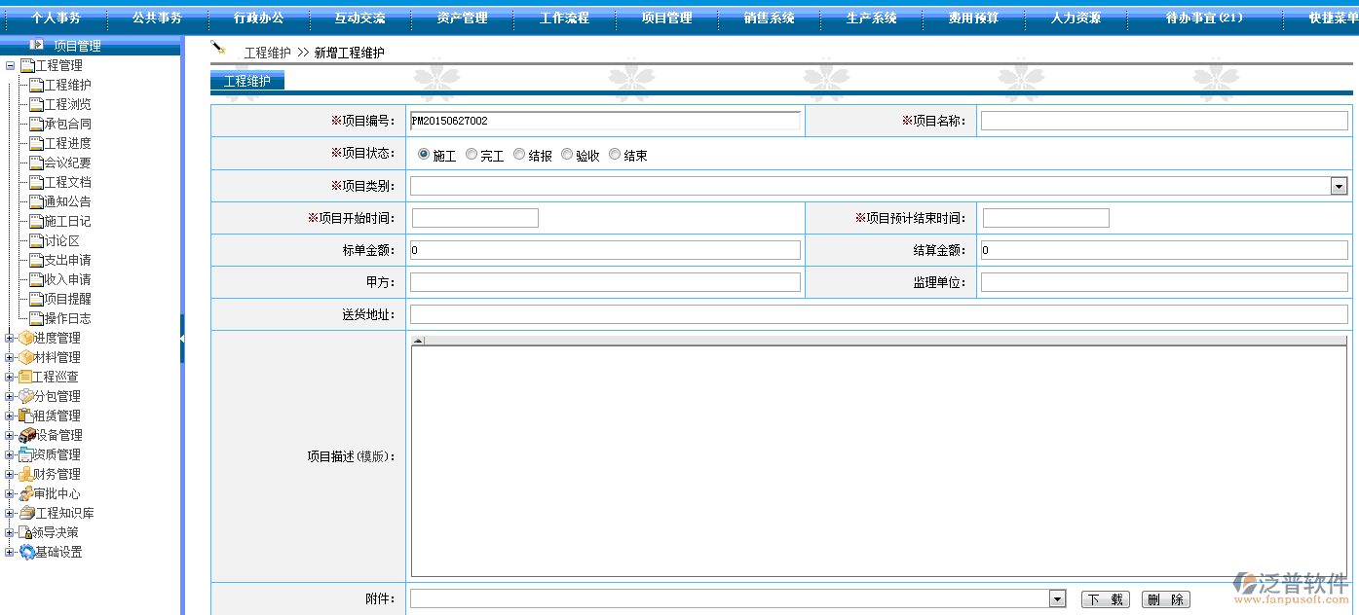Click the 分包管理 icon

(26, 396)
